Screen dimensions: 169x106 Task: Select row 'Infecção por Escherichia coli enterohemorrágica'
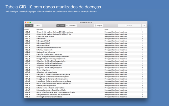[x=86, y=81]
